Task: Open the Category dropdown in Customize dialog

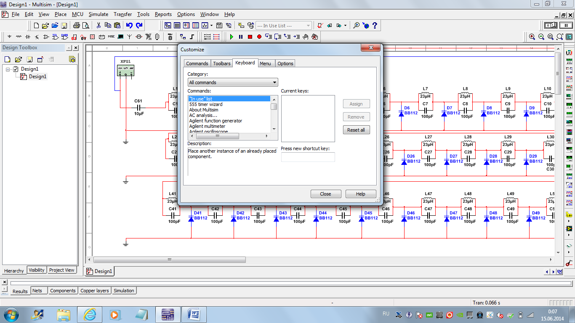Action: tap(233, 82)
